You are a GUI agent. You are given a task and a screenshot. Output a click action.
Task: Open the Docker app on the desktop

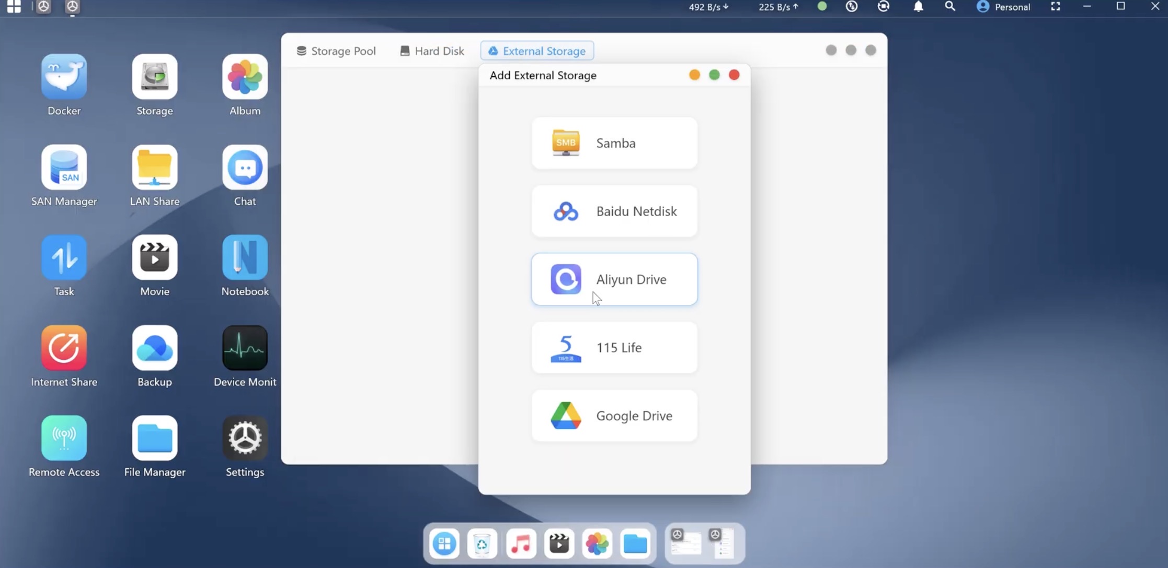(x=64, y=77)
